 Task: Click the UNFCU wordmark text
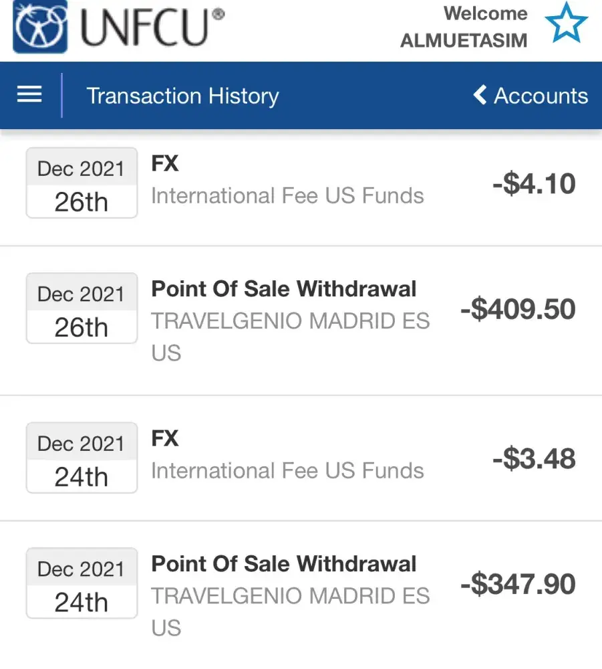click(152, 27)
